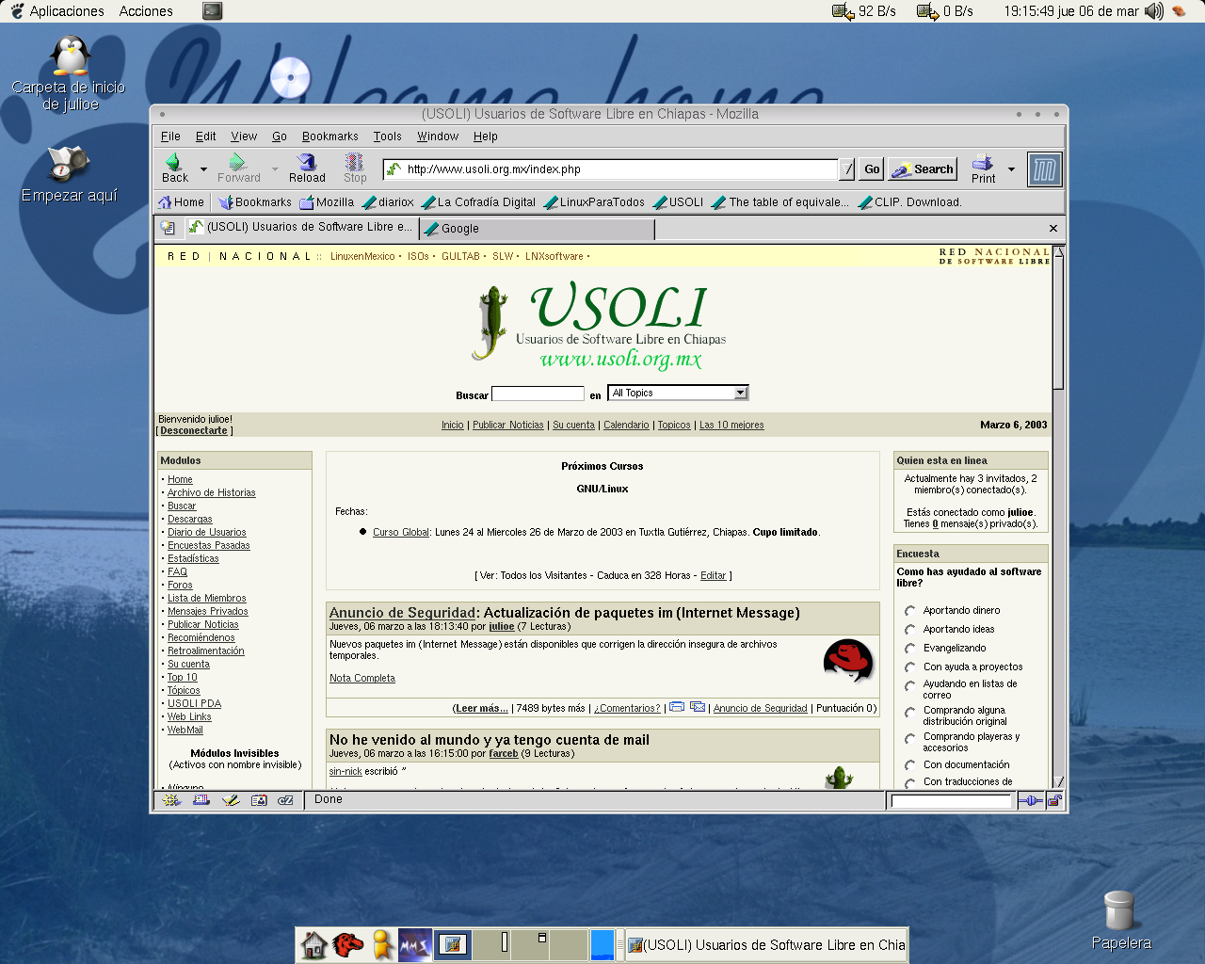Open the All Topics dropdown
Viewport: 1205px width, 964px height.
coord(678,393)
